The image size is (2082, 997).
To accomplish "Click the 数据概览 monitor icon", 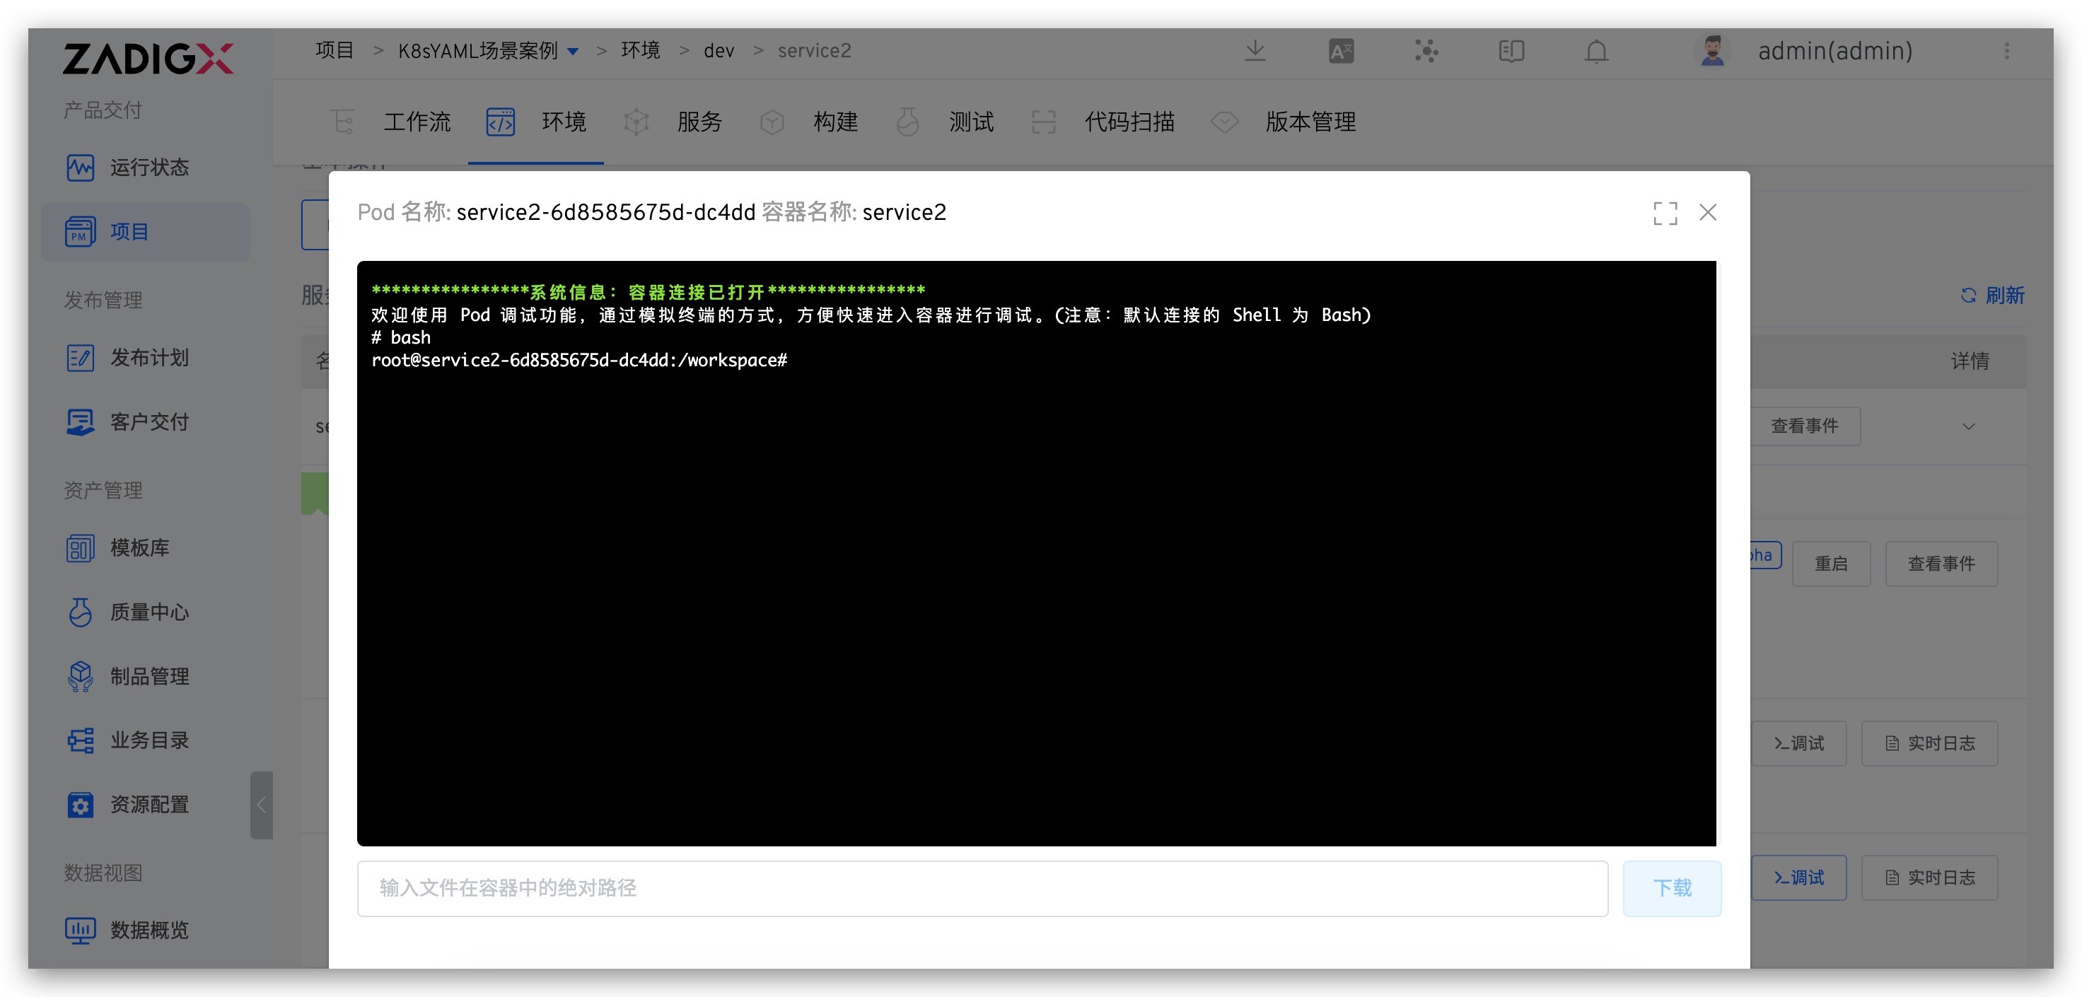I will (80, 930).
